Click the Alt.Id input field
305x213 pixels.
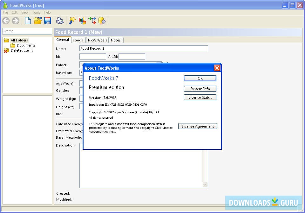click(x=132, y=57)
